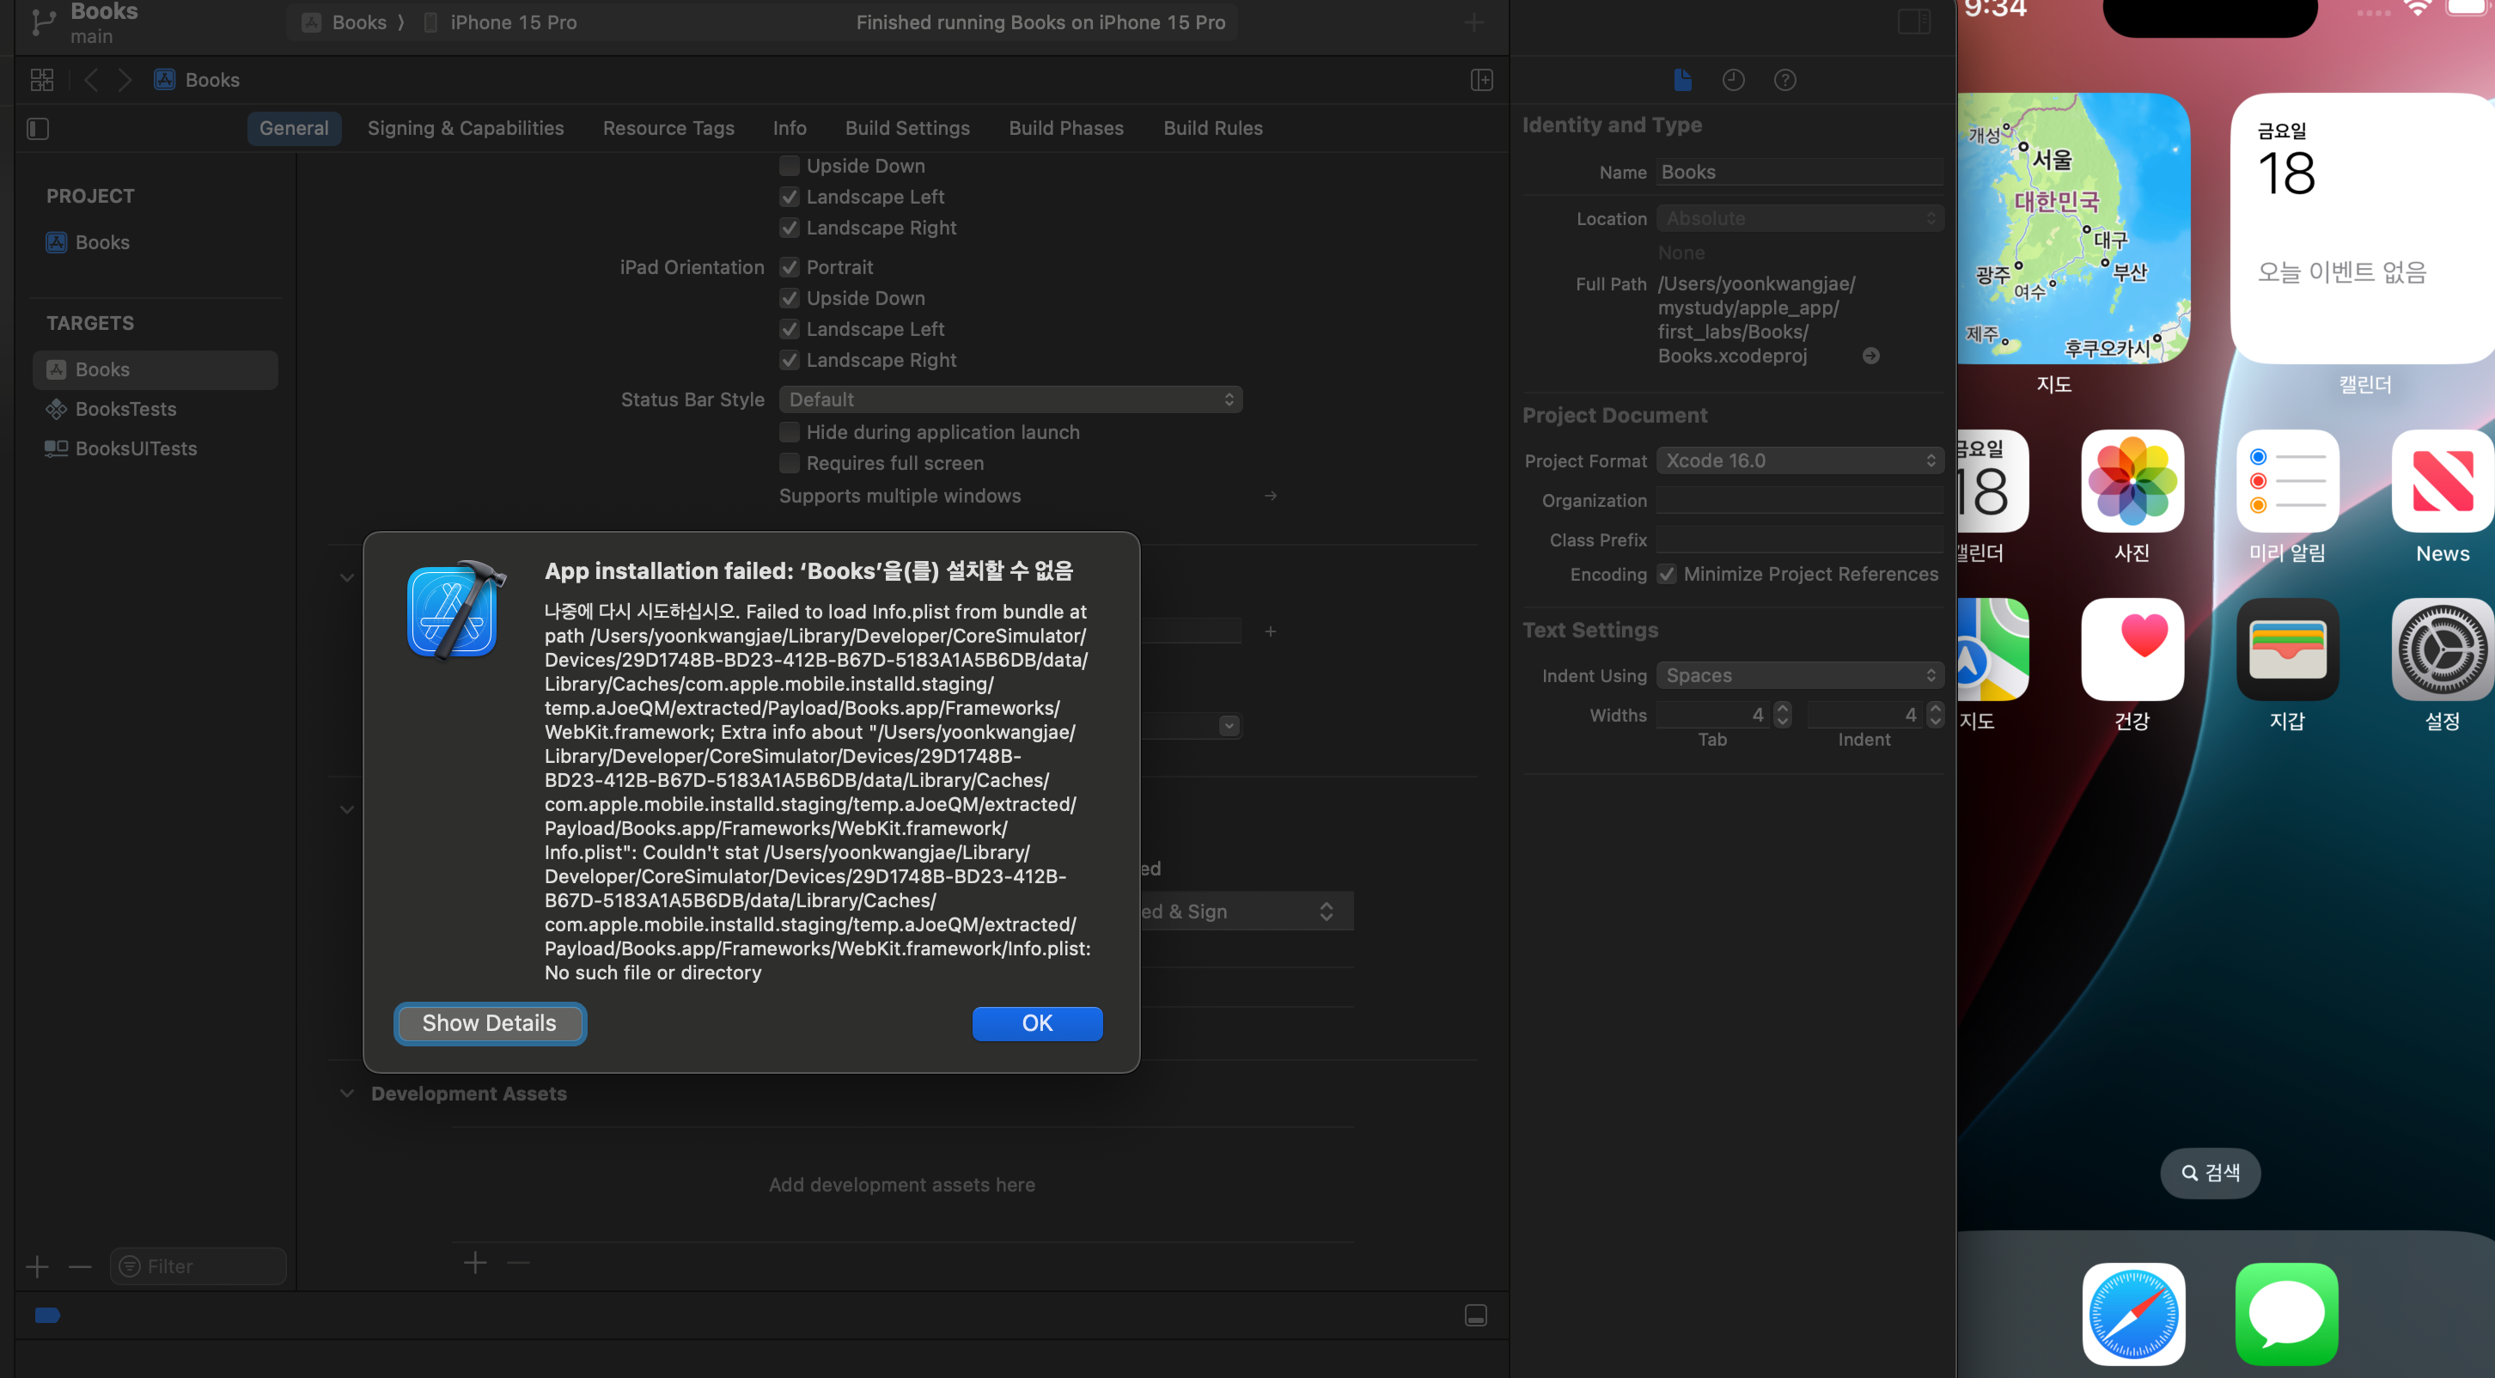Open Settings app in Simulator
This screenshot has width=2495, height=1378.
click(x=2442, y=649)
